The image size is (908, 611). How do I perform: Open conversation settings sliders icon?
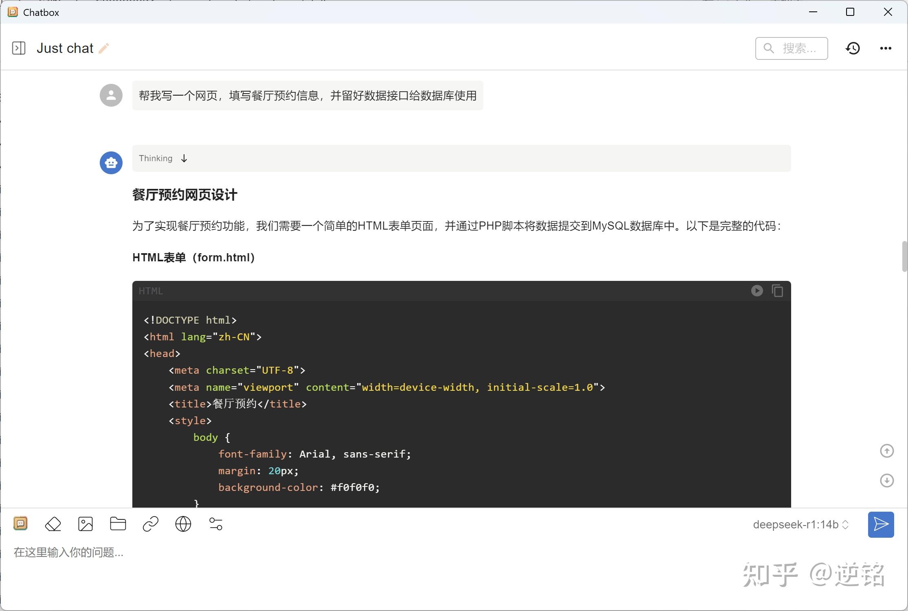[x=216, y=524]
